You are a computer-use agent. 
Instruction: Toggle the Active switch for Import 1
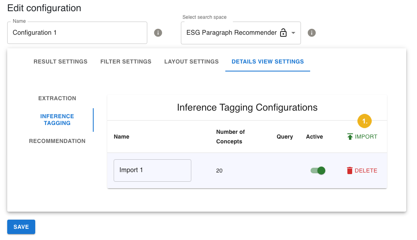(x=318, y=170)
